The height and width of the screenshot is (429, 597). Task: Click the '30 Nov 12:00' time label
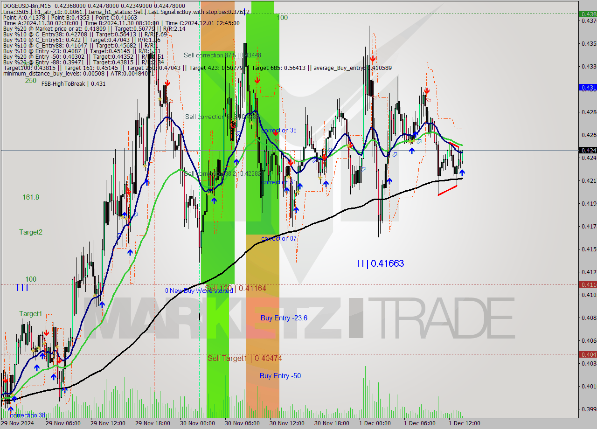click(x=287, y=423)
